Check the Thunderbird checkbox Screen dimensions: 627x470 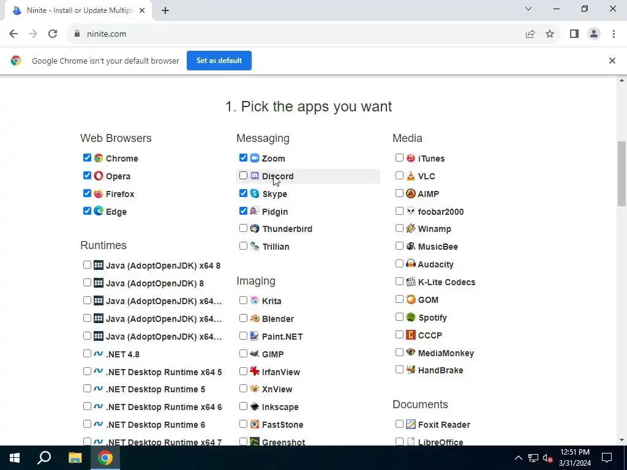coord(243,228)
